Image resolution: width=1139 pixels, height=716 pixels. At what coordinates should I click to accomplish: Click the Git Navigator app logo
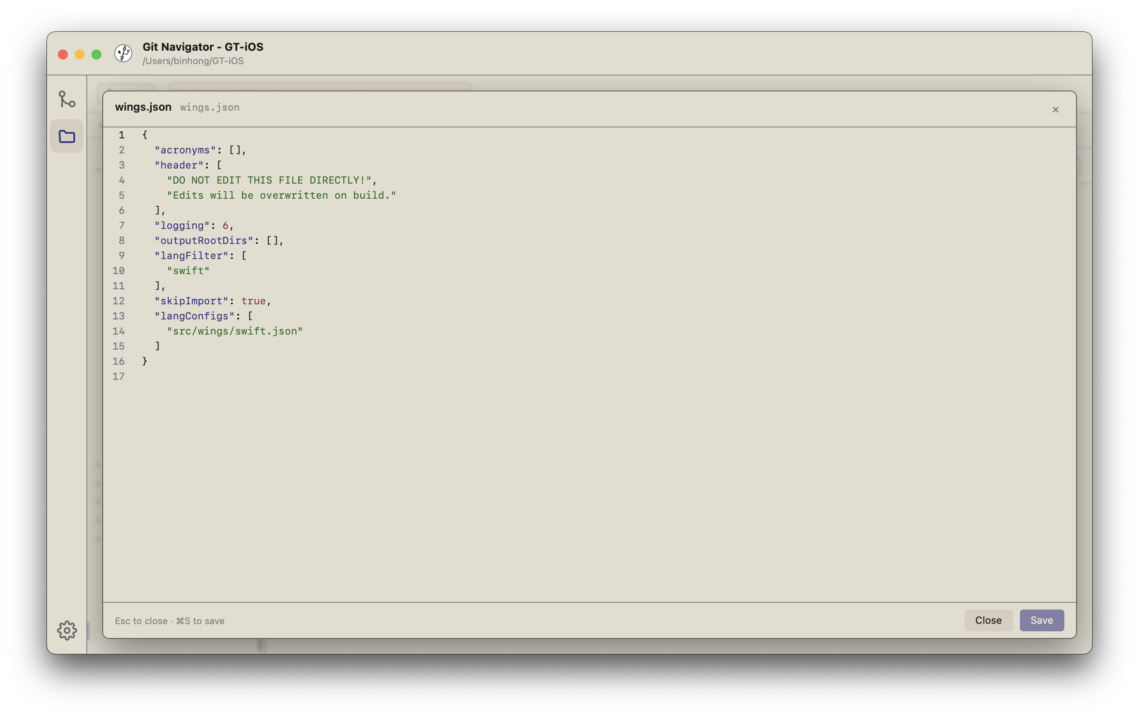123,53
